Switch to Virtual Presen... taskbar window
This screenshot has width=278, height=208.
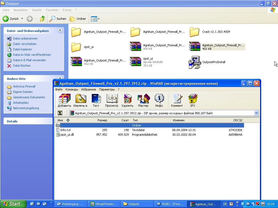click(x=104, y=204)
